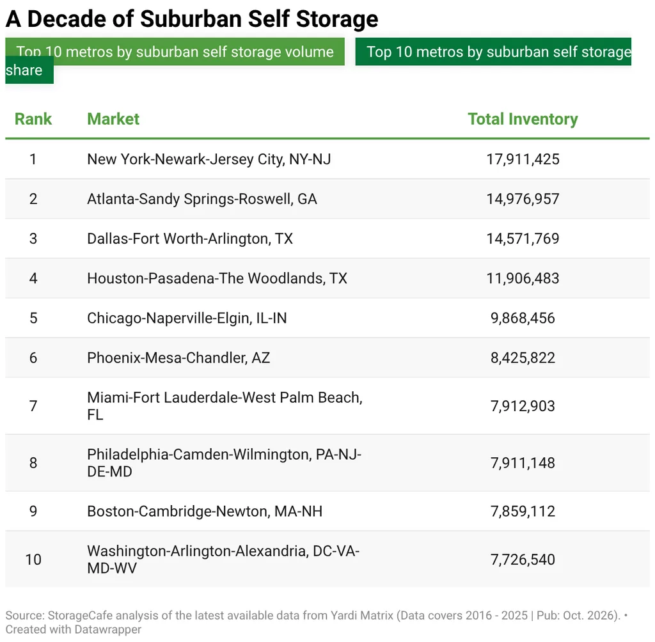Screen dimensions: 655x642
Task: Select rank number 5 cell
Action: (33, 318)
